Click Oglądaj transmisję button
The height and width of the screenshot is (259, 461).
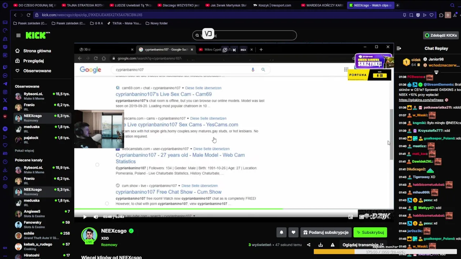(363, 245)
